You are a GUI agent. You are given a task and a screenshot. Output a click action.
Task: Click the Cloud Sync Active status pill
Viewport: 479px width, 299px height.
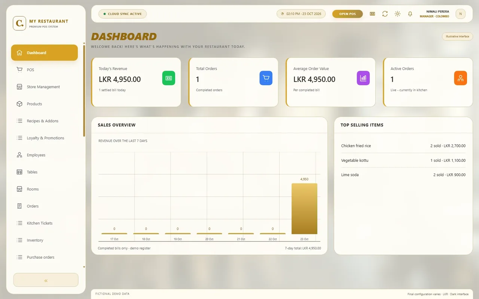pyautogui.click(x=122, y=14)
